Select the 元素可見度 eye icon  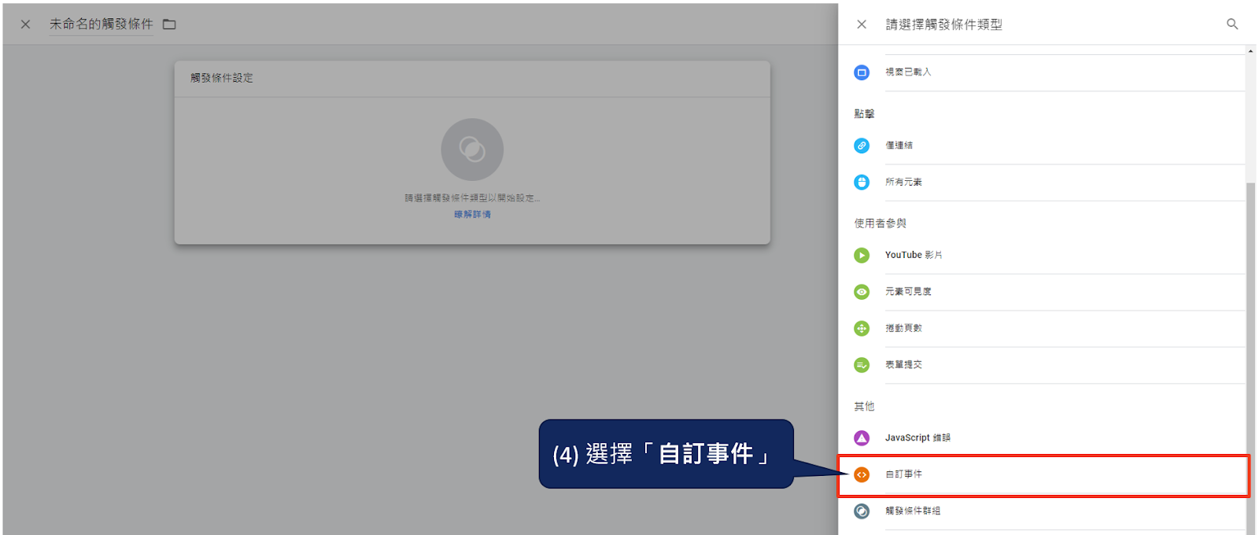862,292
